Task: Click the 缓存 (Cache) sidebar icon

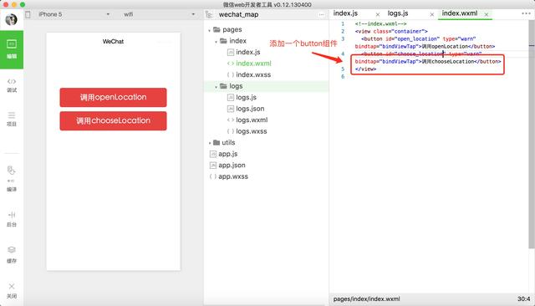Action: coord(12,254)
